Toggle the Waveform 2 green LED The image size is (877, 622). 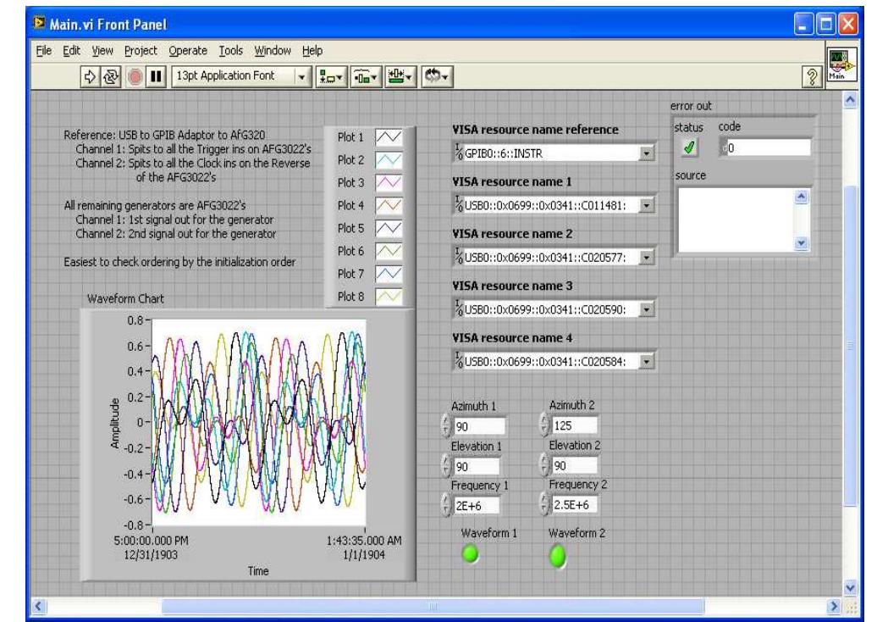pyautogui.click(x=558, y=557)
